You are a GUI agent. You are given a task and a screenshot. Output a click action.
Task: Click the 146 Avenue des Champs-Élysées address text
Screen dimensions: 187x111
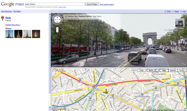78,16
